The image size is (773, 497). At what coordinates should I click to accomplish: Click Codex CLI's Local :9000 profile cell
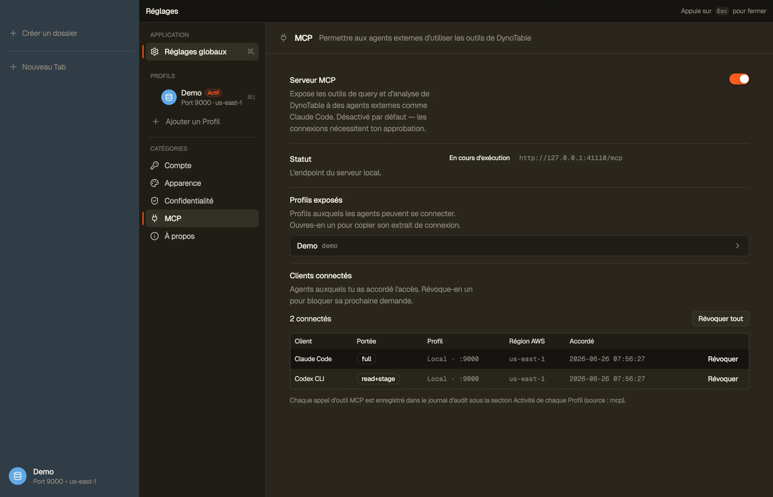[x=453, y=379]
